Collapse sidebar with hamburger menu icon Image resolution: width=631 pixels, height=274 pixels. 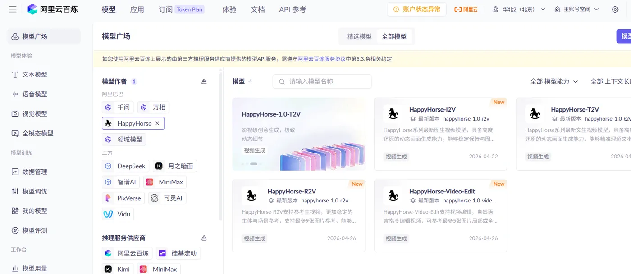[13, 9]
